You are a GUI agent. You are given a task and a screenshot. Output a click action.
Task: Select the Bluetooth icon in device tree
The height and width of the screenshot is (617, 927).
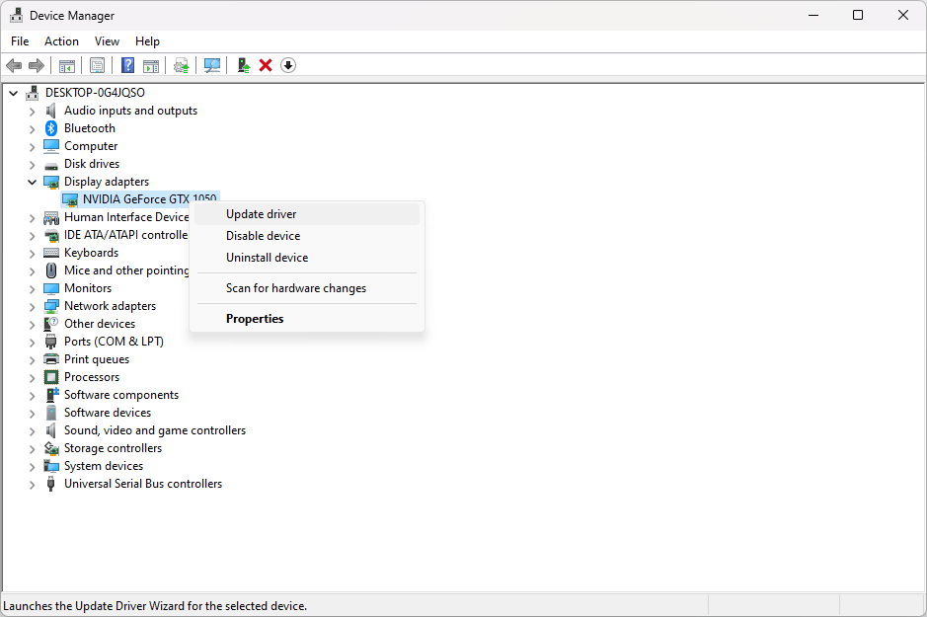tap(51, 128)
